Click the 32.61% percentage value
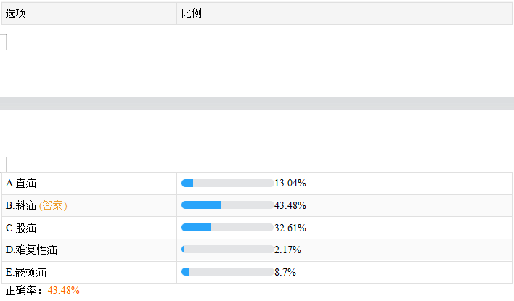514x301 pixels. click(x=290, y=228)
